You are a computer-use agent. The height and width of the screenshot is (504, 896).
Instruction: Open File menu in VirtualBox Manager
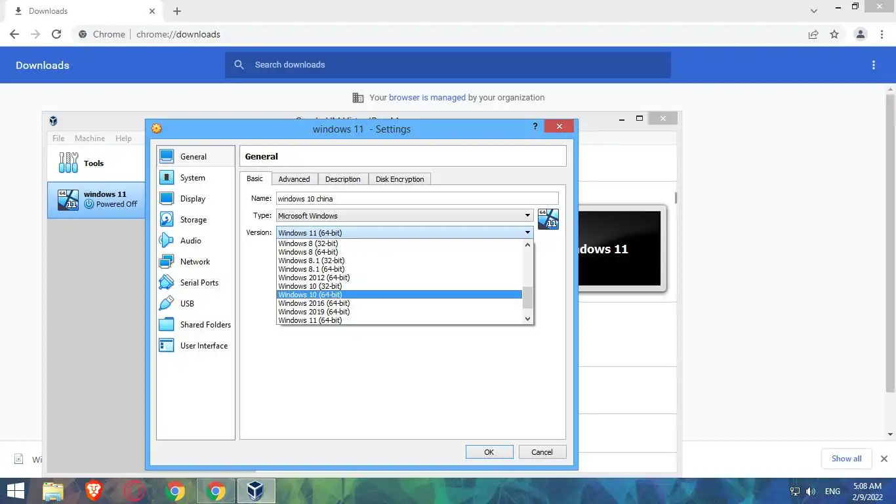point(58,138)
